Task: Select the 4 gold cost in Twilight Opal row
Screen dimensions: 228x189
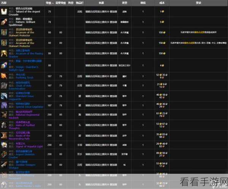Action: [162, 66]
